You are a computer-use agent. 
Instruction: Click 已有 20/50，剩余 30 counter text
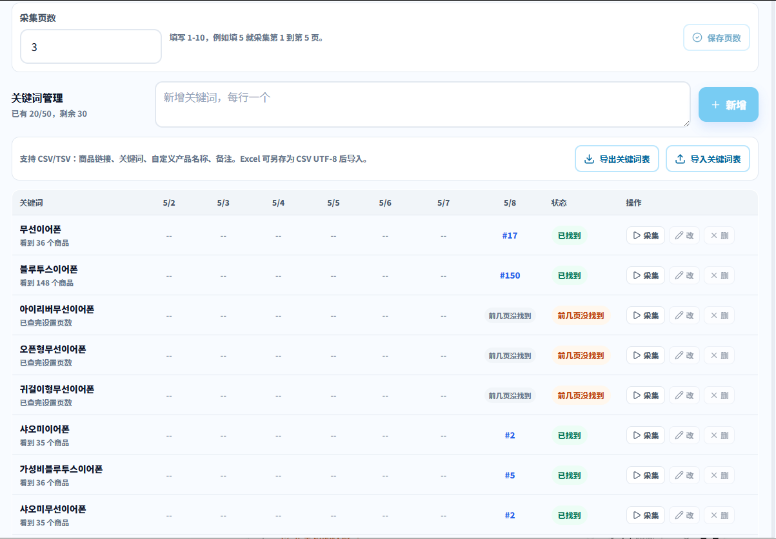pyautogui.click(x=49, y=113)
